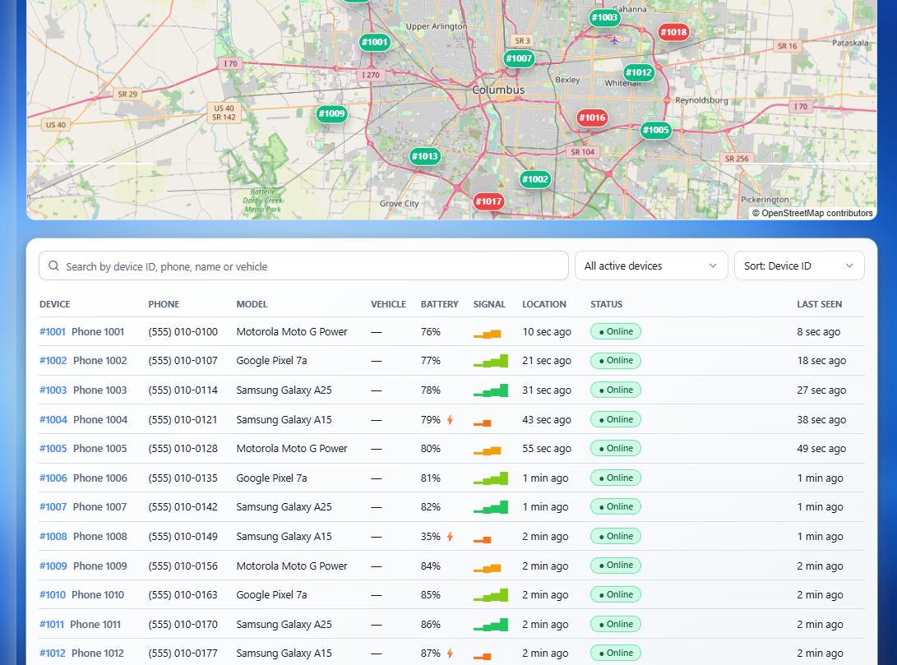Image resolution: width=897 pixels, height=665 pixels.
Task: Focus the device search input field
Action: [303, 266]
